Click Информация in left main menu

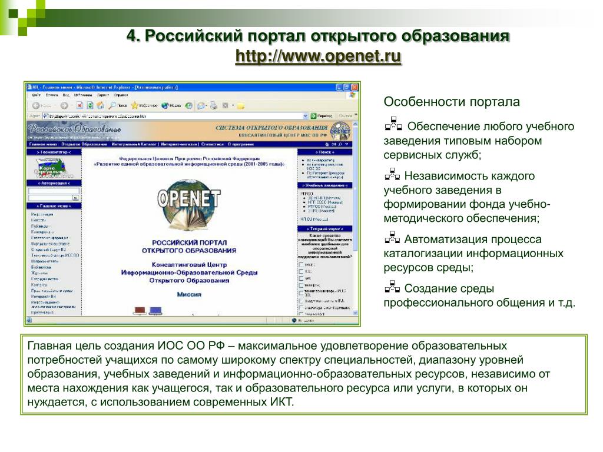point(42,214)
